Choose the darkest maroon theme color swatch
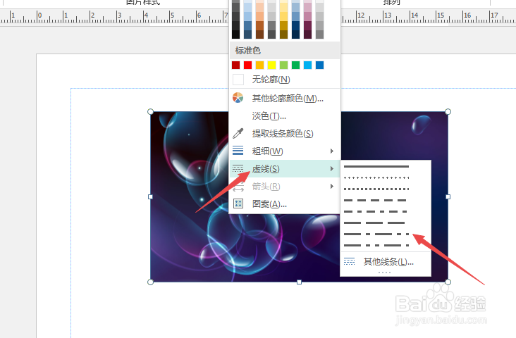The height and width of the screenshot is (338, 516). coord(307,35)
